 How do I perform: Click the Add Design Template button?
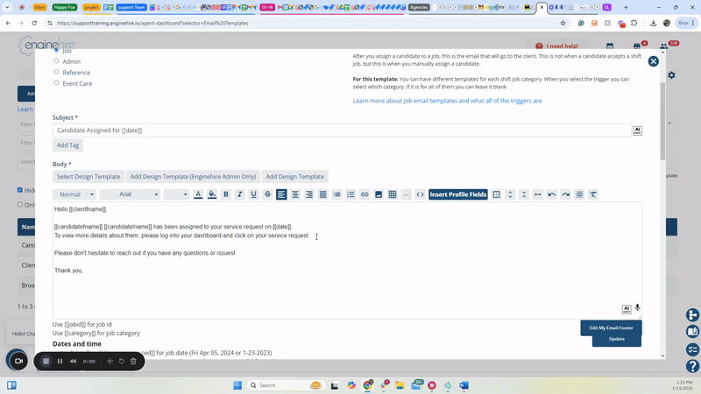coord(295,177)
